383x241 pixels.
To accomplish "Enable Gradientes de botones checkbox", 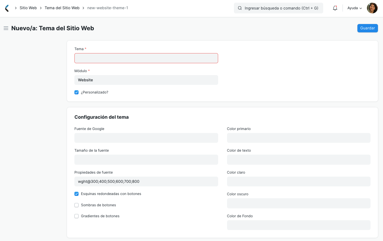I will (x=76, y=216).
